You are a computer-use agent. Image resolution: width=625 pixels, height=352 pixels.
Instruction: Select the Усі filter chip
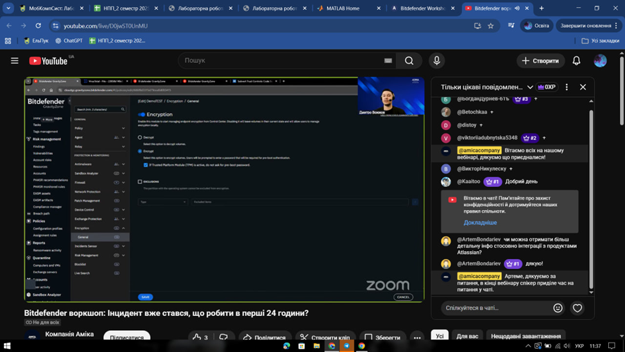pos(440,336)
